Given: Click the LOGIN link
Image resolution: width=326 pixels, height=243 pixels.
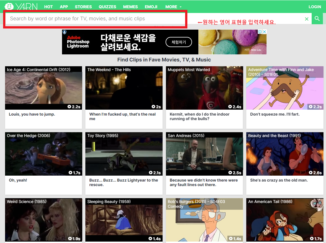Looking at the screenshot, I should click(x=315, y=7).
